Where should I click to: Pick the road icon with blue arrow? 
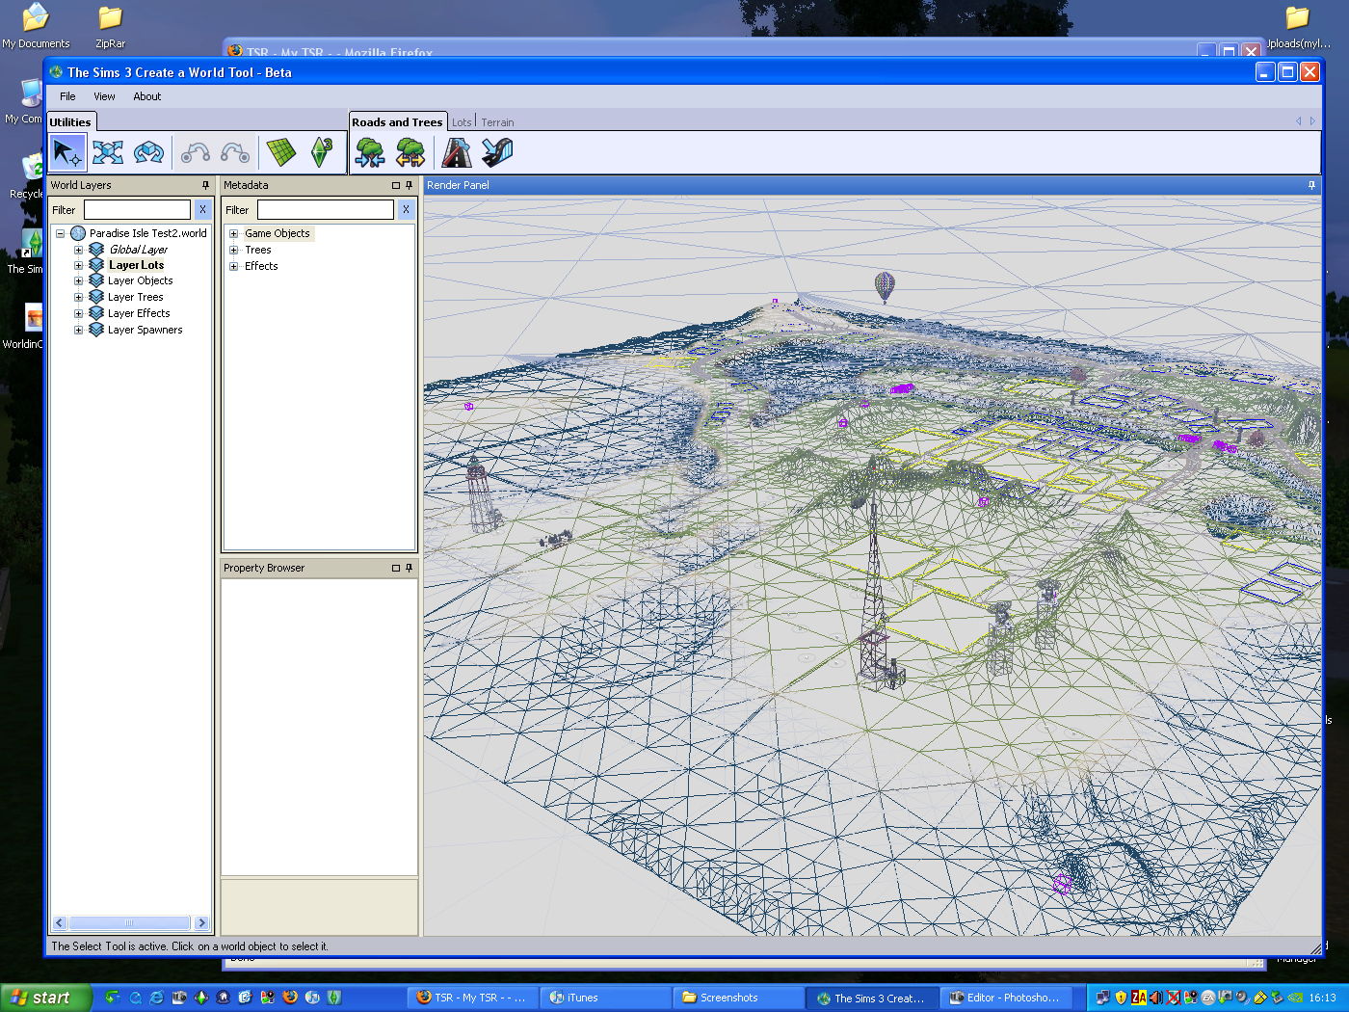497,152
